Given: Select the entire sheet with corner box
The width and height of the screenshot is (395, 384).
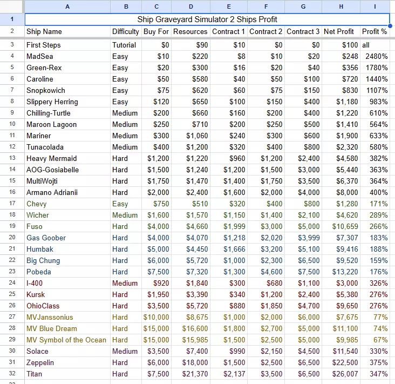Looking at the screenshot, I should tap(12, 6).
